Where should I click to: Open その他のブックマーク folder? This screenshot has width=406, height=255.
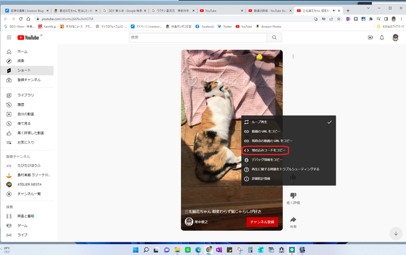391,27
